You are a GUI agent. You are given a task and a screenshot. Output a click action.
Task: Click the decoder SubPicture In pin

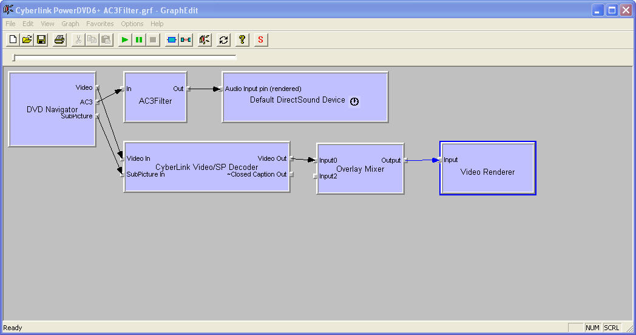123,174
